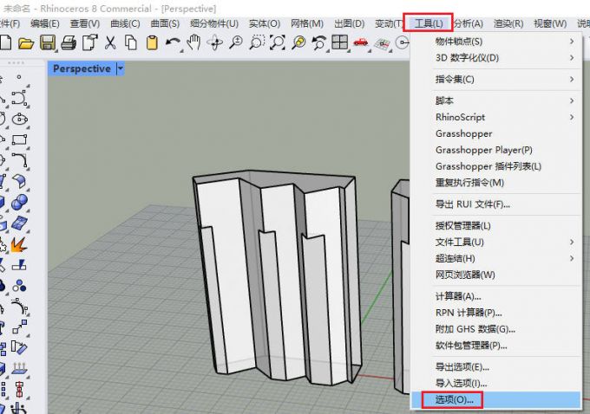Choose 软件包管理器(P)... menu entry
Image resolution: width=590 pixels, height=414 pixels.
[x=496, y=346]
